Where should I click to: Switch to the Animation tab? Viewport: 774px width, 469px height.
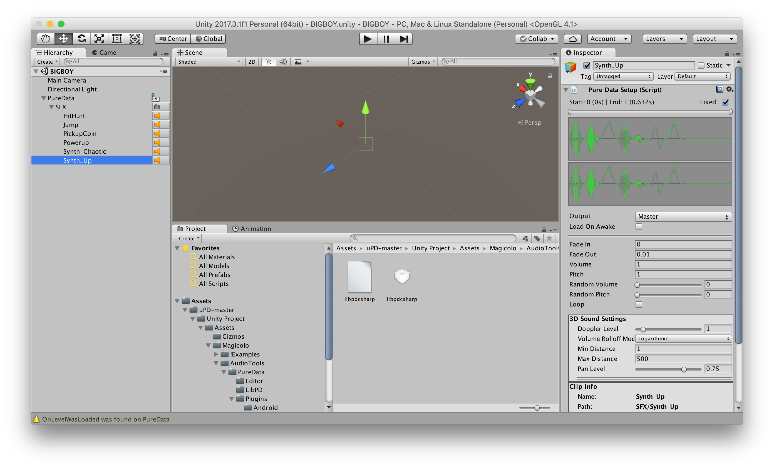(x=252, y=229)
